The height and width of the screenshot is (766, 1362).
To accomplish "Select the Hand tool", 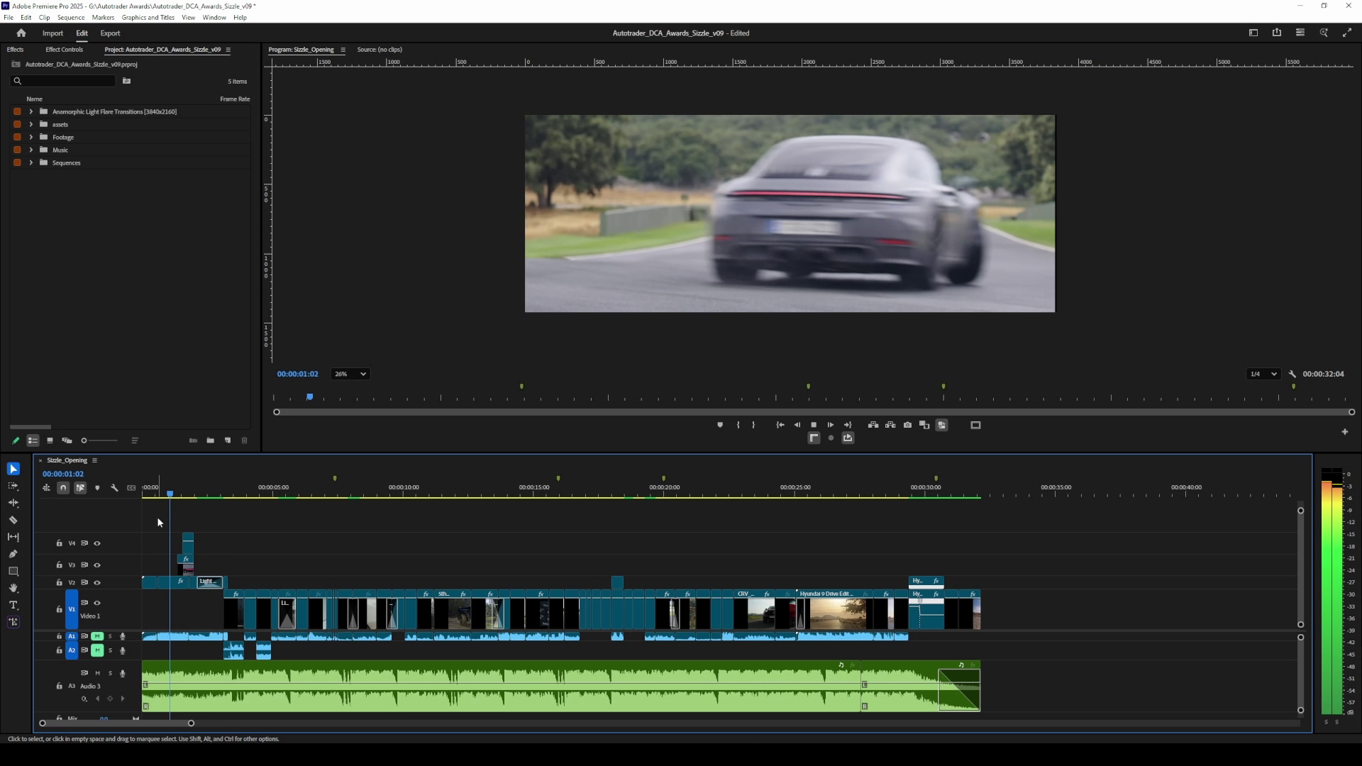I will point(13,588).
